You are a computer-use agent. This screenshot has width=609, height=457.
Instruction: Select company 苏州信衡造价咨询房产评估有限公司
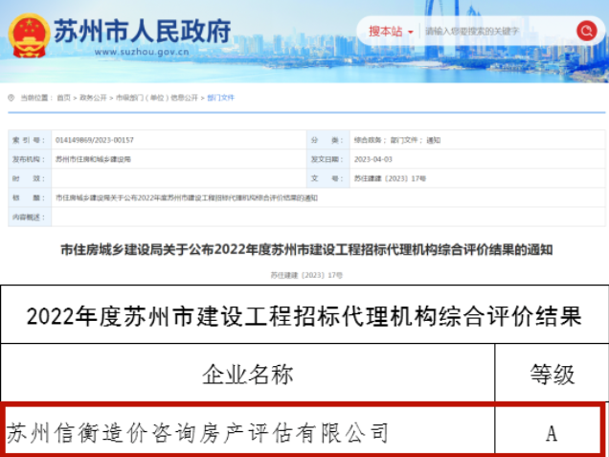[197, 432]
